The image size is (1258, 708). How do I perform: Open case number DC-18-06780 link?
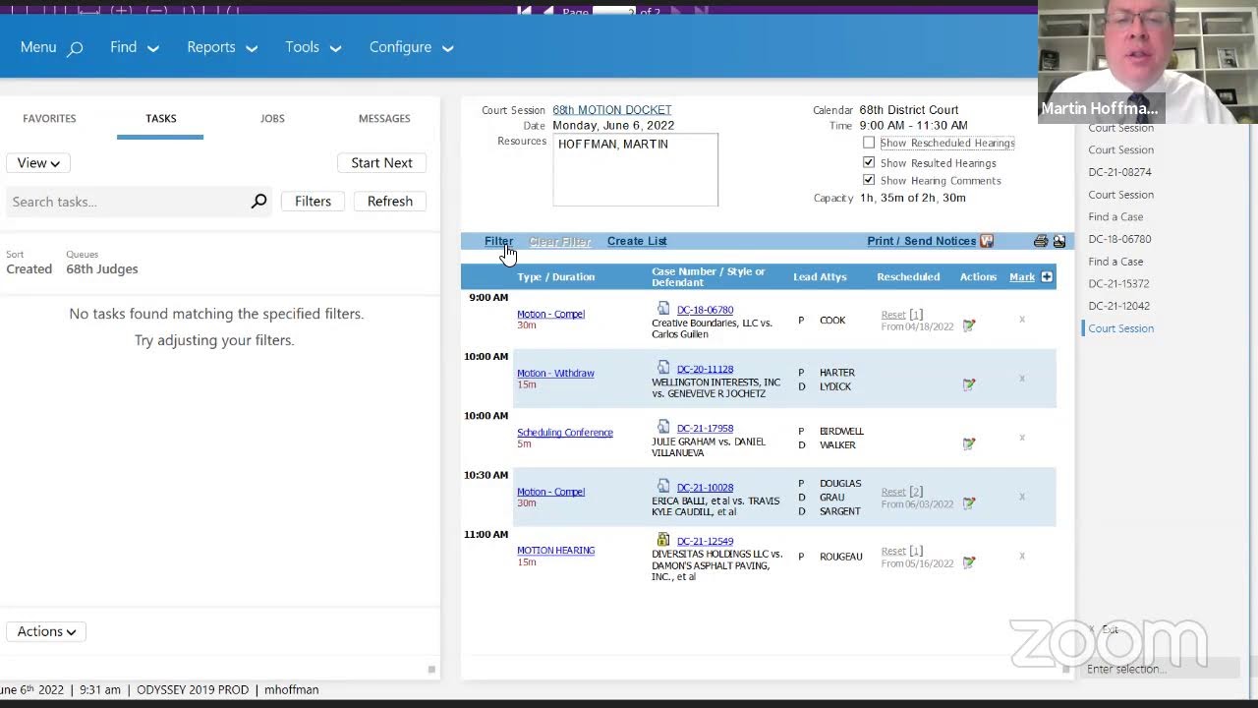pos(705,310)
